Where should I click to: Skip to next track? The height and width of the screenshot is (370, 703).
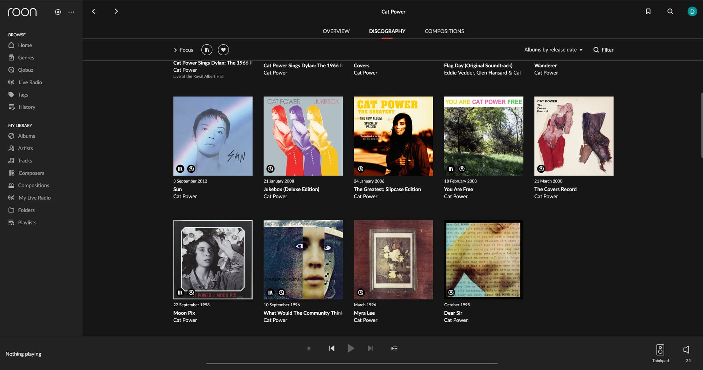tap(371, 348)
